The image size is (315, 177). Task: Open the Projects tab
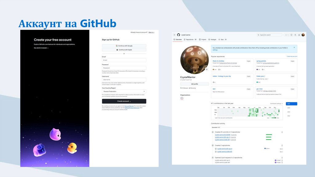tap(202, 39)
